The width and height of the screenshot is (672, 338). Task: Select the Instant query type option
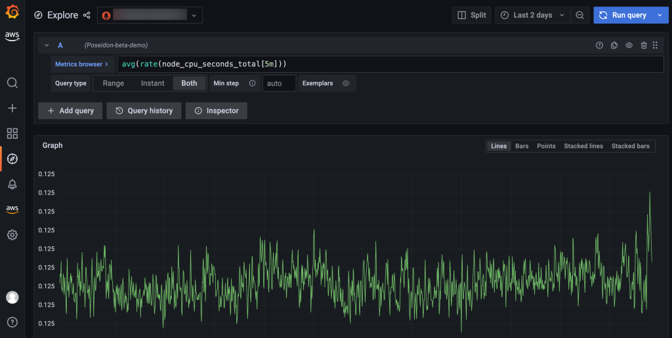[x=152, y=83]
